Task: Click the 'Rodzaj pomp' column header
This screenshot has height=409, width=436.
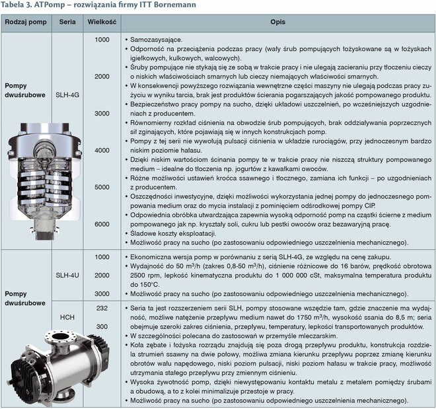Action: (x=25, y=22)
